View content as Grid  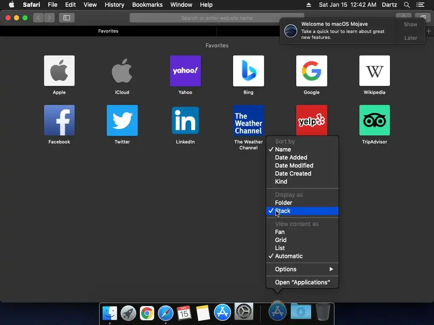(302, 240)
